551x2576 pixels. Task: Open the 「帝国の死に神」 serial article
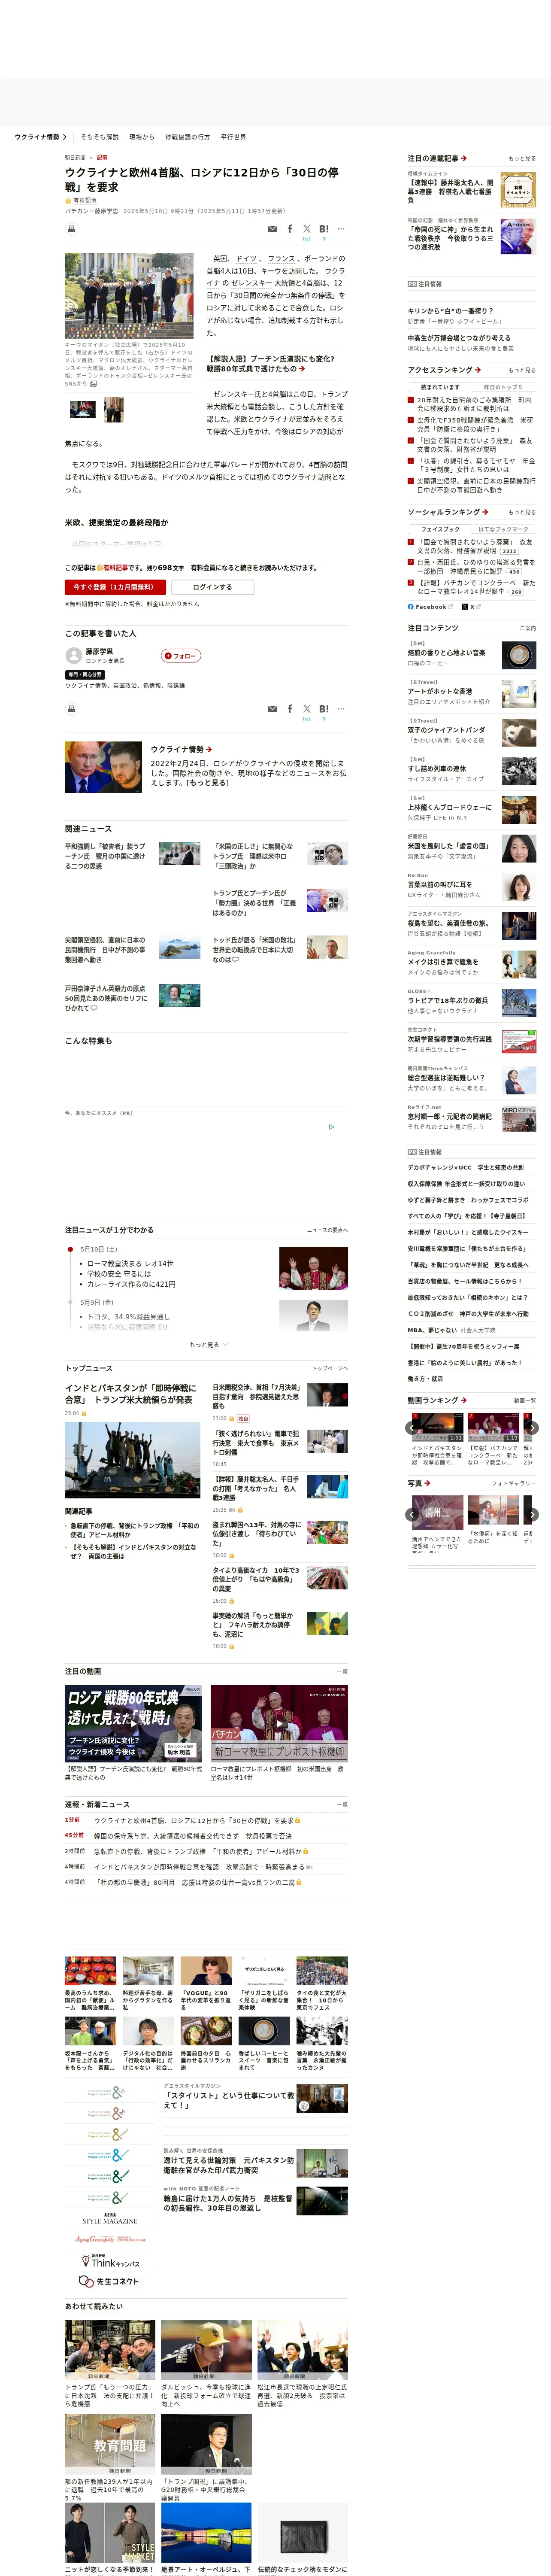click(x=450, y=238)
